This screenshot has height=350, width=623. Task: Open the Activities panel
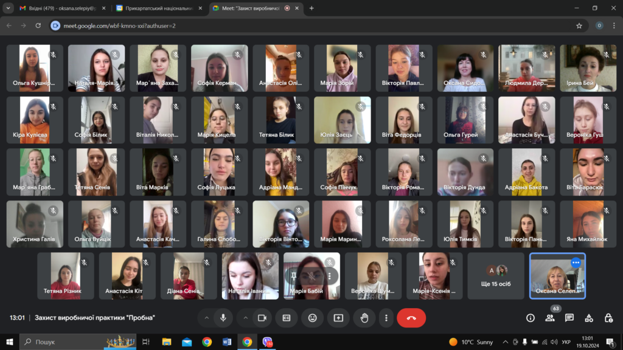point(589,318)
